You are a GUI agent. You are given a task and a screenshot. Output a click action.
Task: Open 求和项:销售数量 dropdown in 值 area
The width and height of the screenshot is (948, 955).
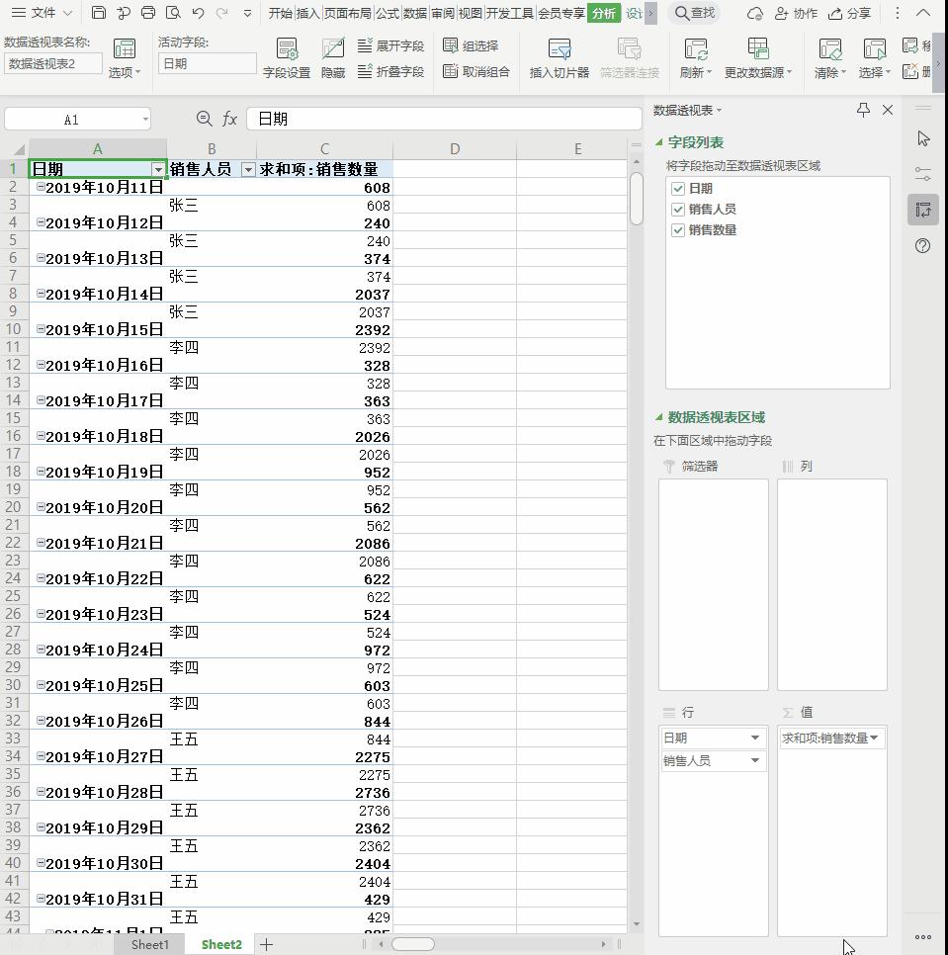[874, 738]
